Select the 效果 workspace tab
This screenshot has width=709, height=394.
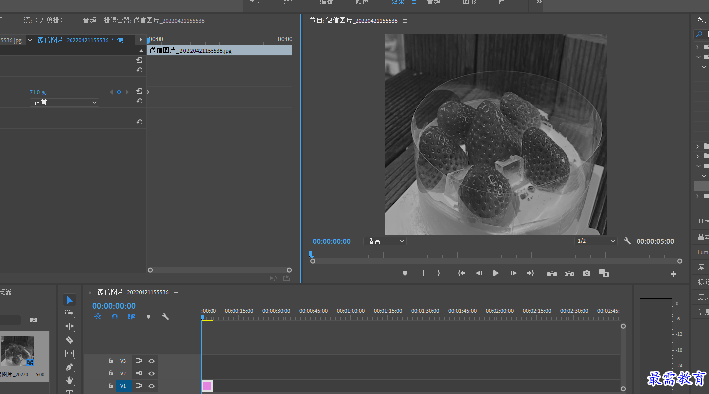click(x=398, y=2)
